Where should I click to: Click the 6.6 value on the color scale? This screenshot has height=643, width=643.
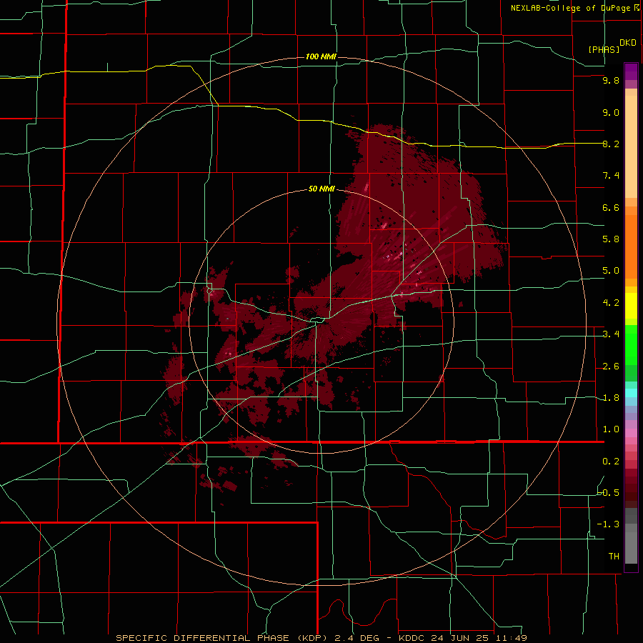[x=611, y=207]
